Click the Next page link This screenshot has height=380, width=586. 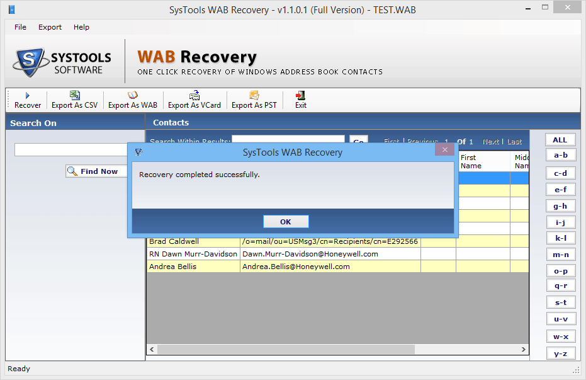coord(491,141)
